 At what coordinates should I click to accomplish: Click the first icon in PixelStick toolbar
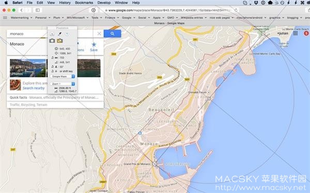(52, 34)
